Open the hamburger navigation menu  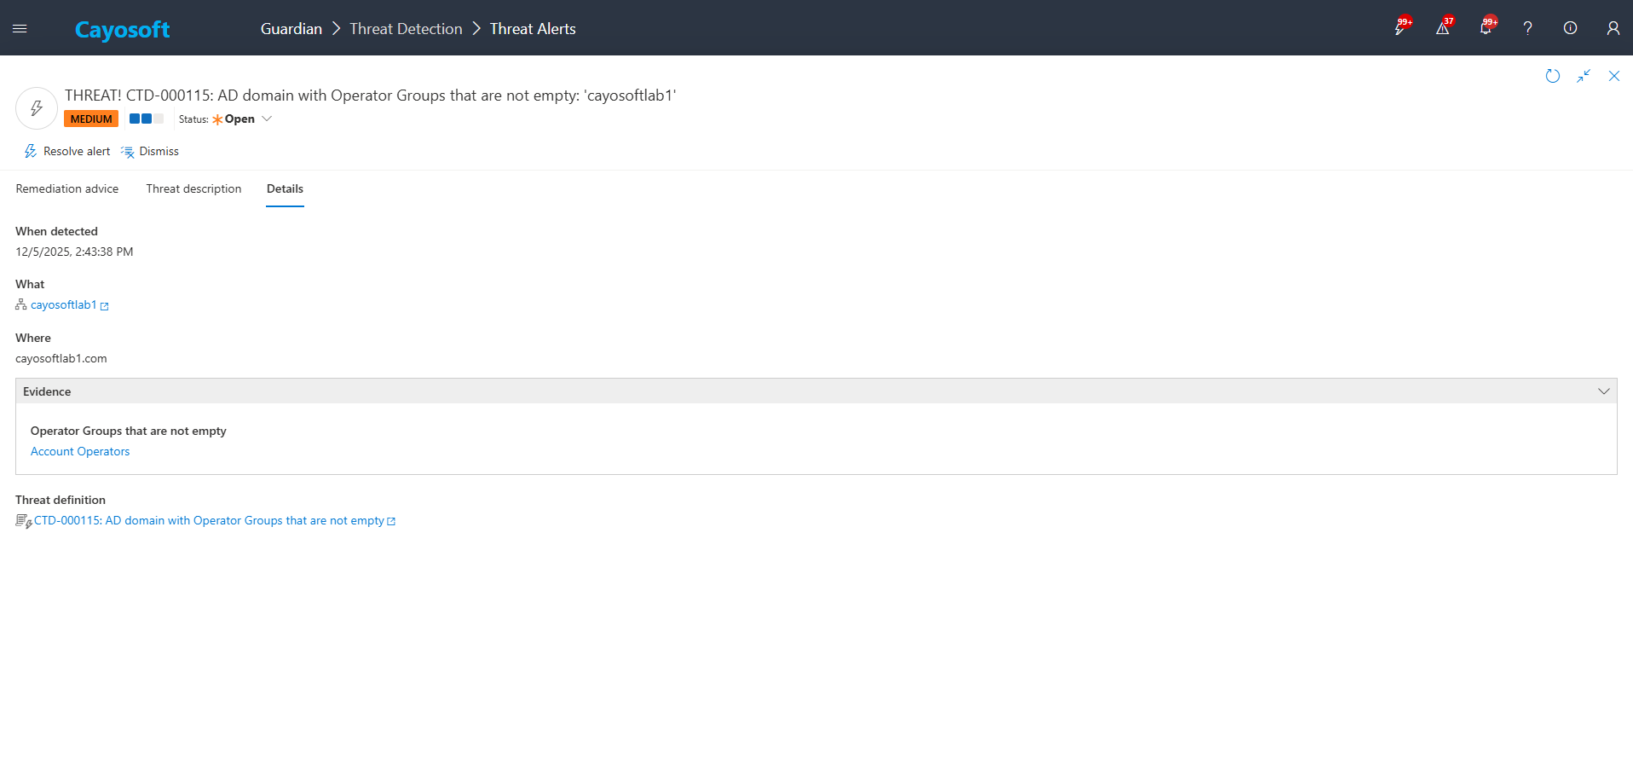[20, 29]
